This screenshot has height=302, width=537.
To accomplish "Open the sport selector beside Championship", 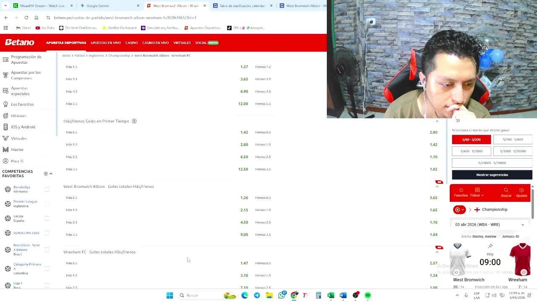I will click(x=459, y=209).
